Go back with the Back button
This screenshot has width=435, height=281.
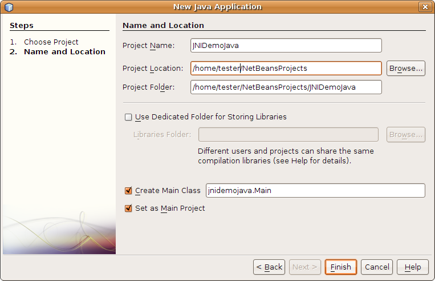[x=269, y=267]
